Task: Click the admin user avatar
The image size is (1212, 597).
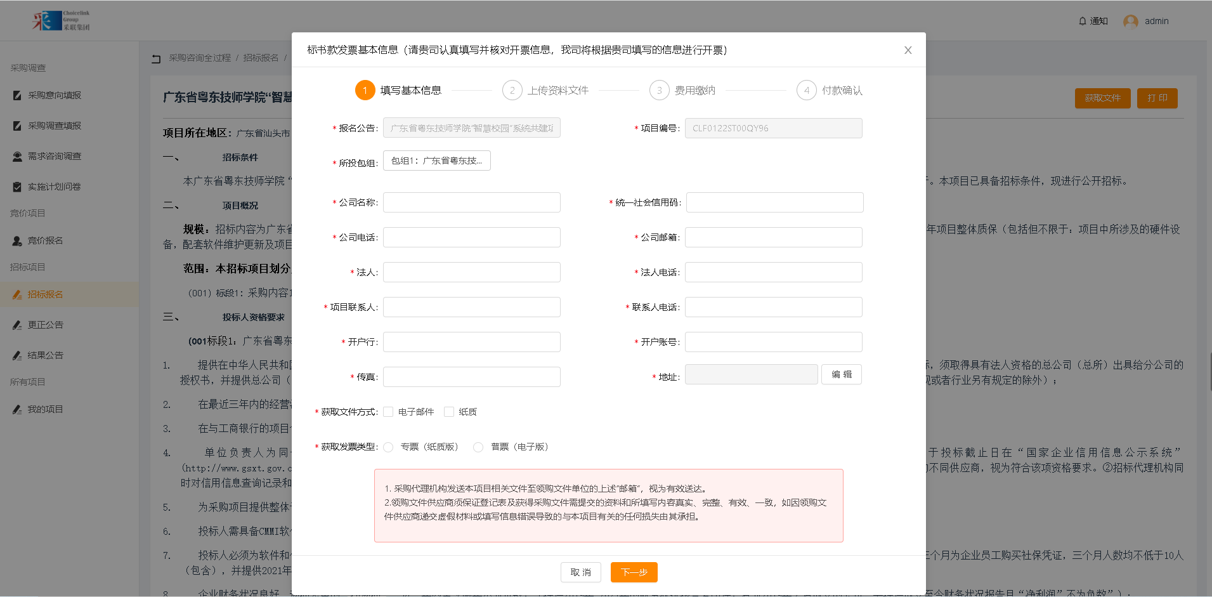Action: click(x=1130, y=22)
